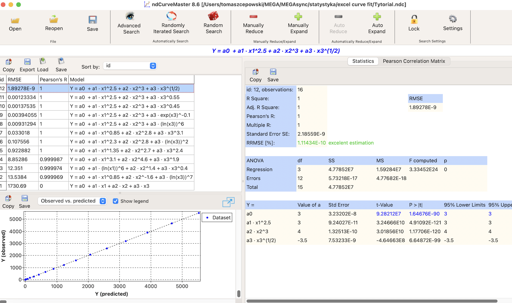Open a file with the Open icon
512x303 pixels.
coord(15,20)
